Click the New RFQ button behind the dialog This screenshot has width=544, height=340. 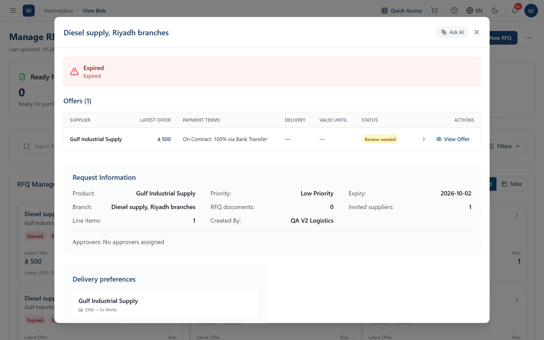503,38
